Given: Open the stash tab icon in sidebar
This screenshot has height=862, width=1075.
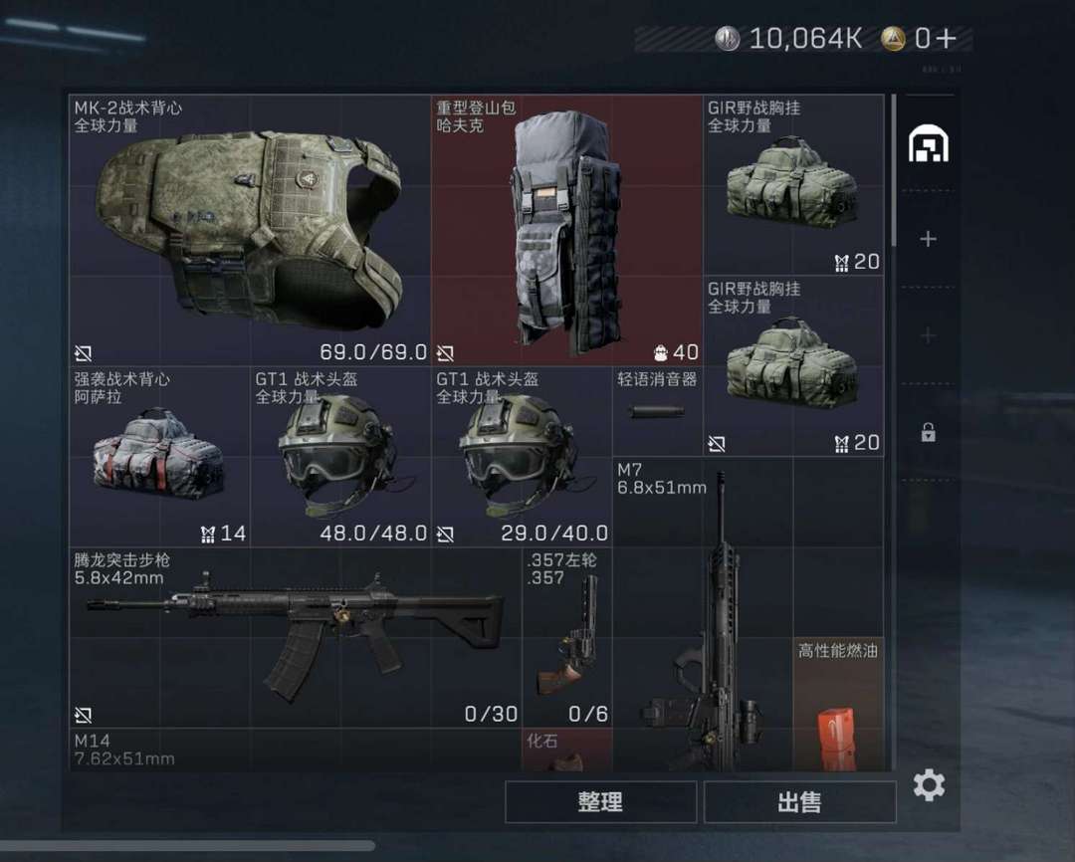Looking at the screenshot, I should [x=929, y=143].
